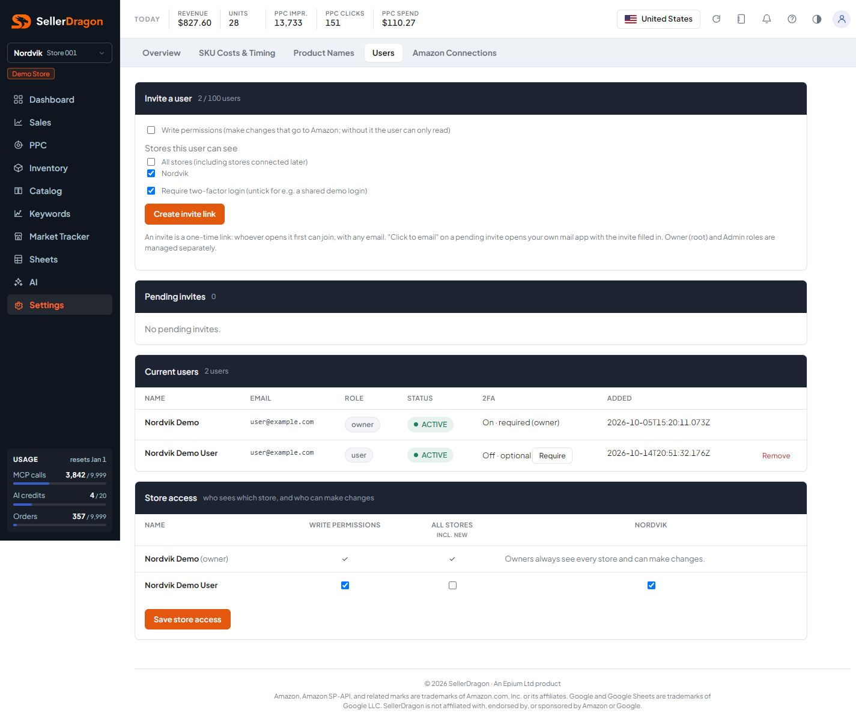Open the notebook icon in top bar
This screenshot has height=728, width=856.
coord(741,19)
